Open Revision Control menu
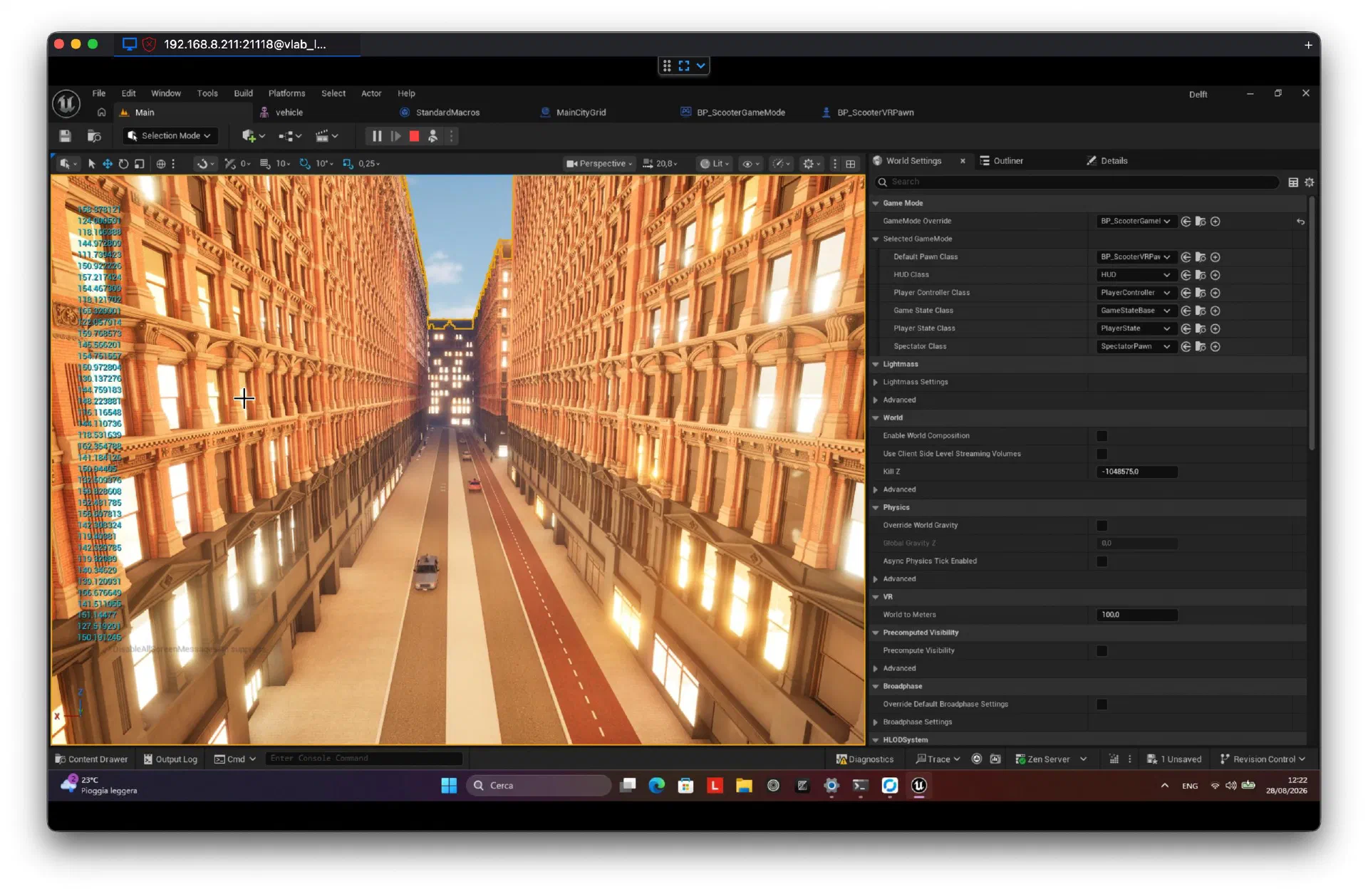The width and height of the screenshot is (1368, 894). point(1263,759)
